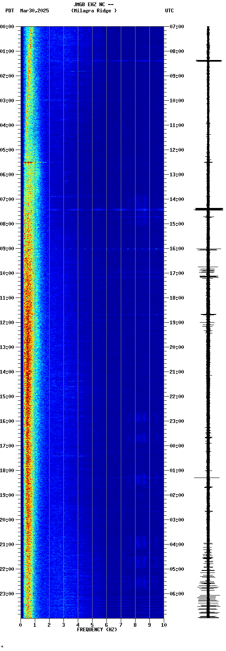226x651 pixels.
Task: Select the 15:00 PDT time label on the left axis
Action: click(x=7, y=397)
